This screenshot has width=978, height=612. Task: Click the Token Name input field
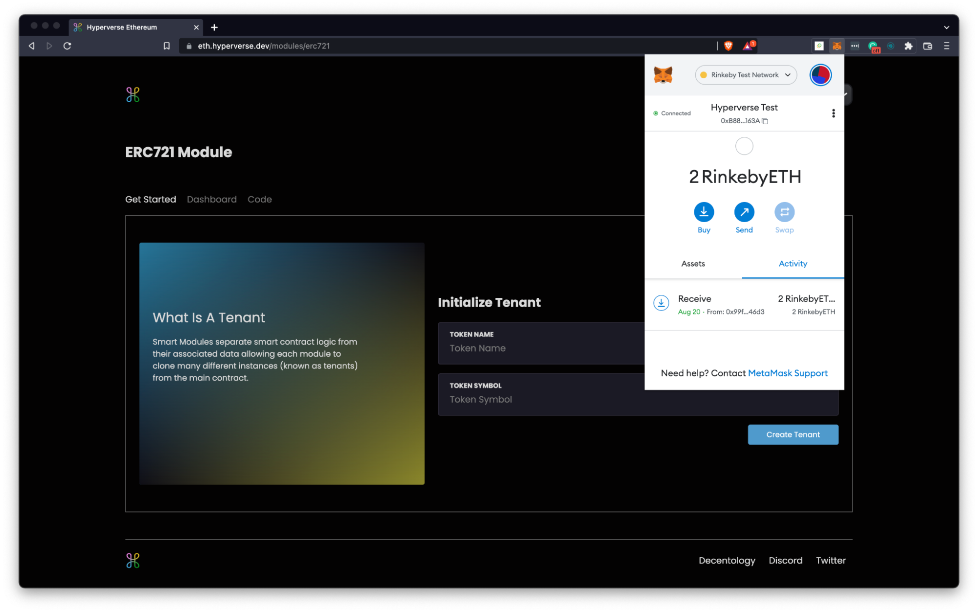pyautogui.click(x=541, y=343)
